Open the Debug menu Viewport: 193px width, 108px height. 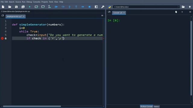29,2
